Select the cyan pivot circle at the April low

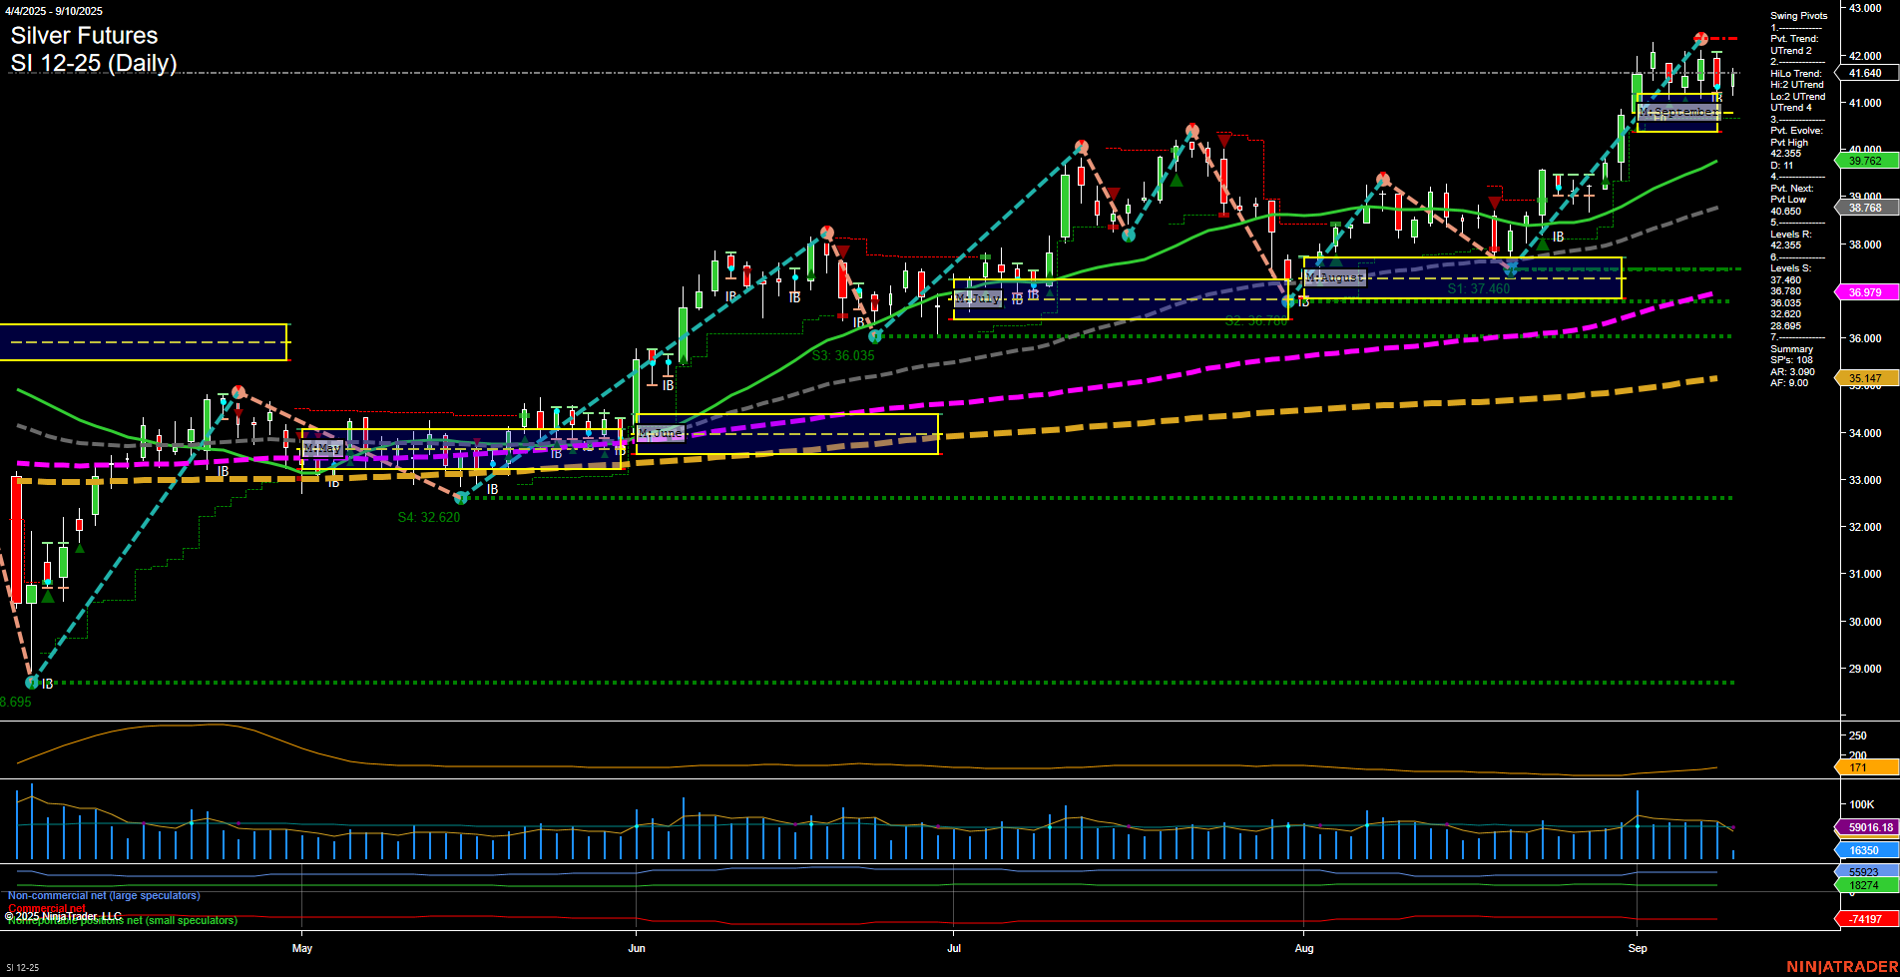pyautogui.click(x=33, y=680)
